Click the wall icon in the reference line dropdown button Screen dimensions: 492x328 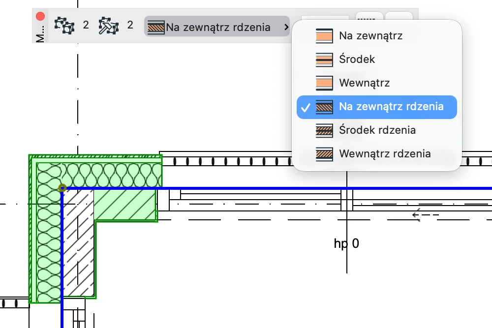pyautogui.click(x=156, y=27)
